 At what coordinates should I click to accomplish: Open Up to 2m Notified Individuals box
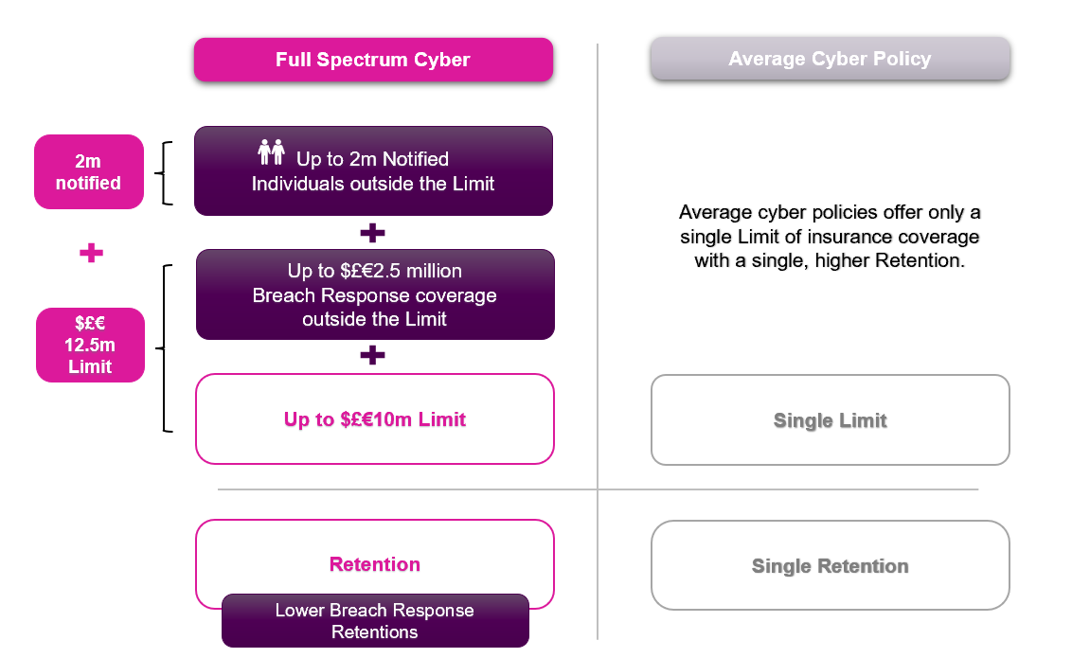373,170
